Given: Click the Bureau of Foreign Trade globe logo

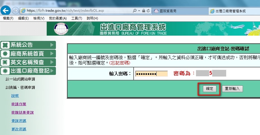Looking at the screenshot, I should (x=61, y=29).
